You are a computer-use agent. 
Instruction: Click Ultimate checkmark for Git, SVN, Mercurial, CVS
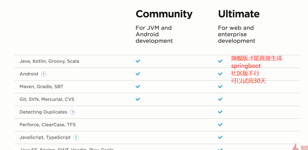click(220, 99)
